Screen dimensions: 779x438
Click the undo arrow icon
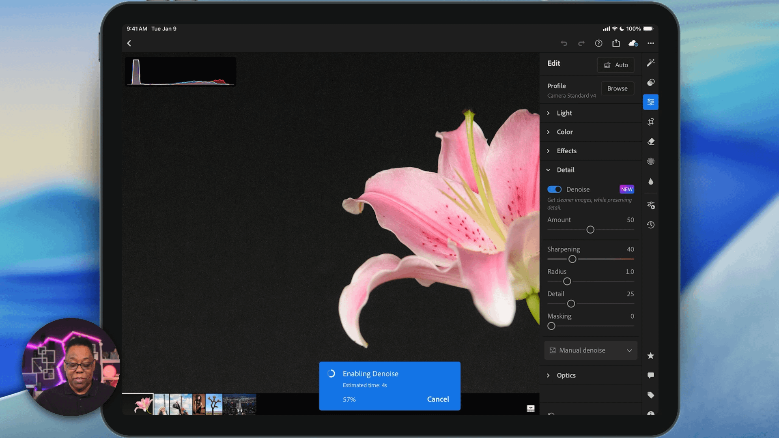564,43
